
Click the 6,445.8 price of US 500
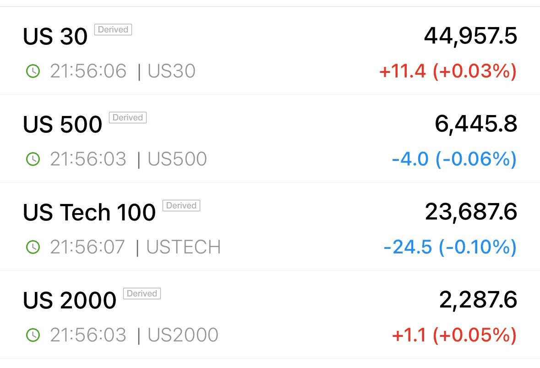pos(476,124)
